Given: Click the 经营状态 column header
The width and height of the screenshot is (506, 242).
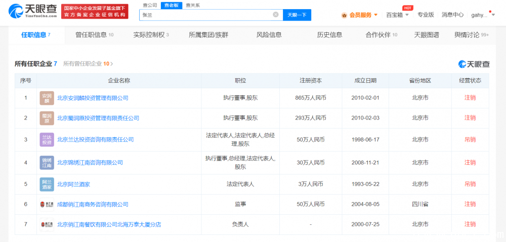Looking at the screenshot, I should click(x=470, y=81).
